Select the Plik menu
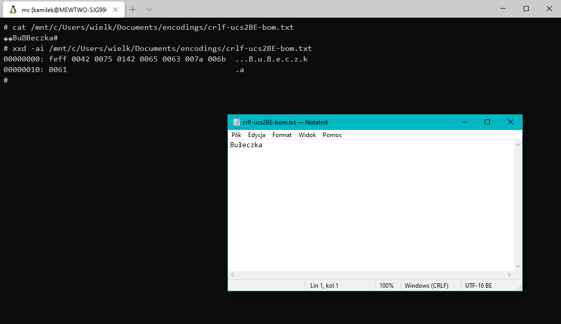The height and width of the screenshot is (324, 561). (236, 135)
